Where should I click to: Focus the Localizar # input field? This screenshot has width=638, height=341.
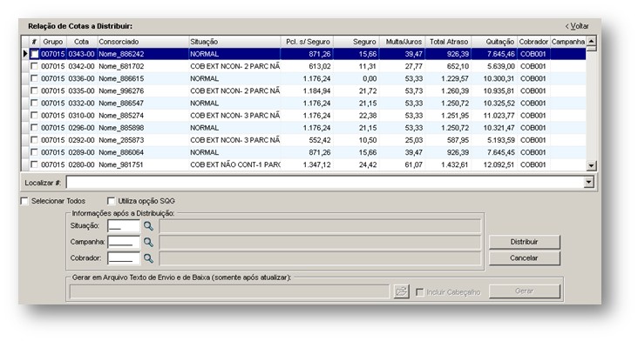(x=325, y=183)
